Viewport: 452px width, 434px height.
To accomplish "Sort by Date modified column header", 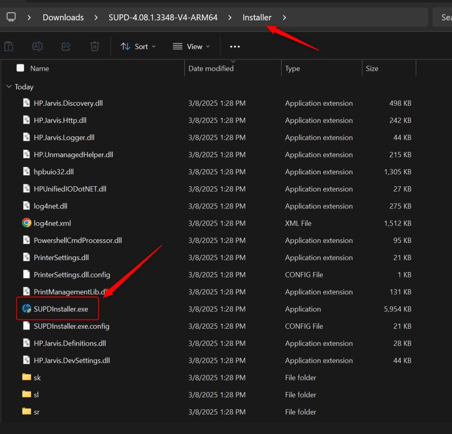I will (x=211, y=69).
